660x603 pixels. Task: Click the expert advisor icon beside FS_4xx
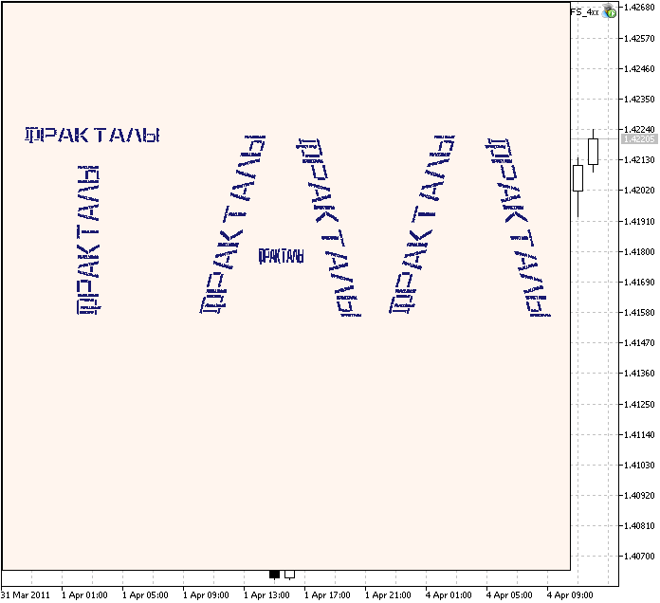[x=609, y=11]
